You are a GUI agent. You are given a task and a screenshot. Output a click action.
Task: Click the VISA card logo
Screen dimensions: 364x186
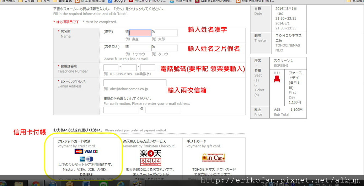88,152
